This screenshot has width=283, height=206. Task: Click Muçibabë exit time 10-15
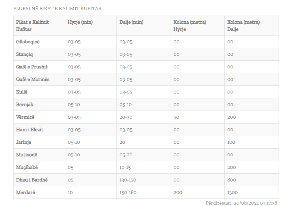point(125,167)
